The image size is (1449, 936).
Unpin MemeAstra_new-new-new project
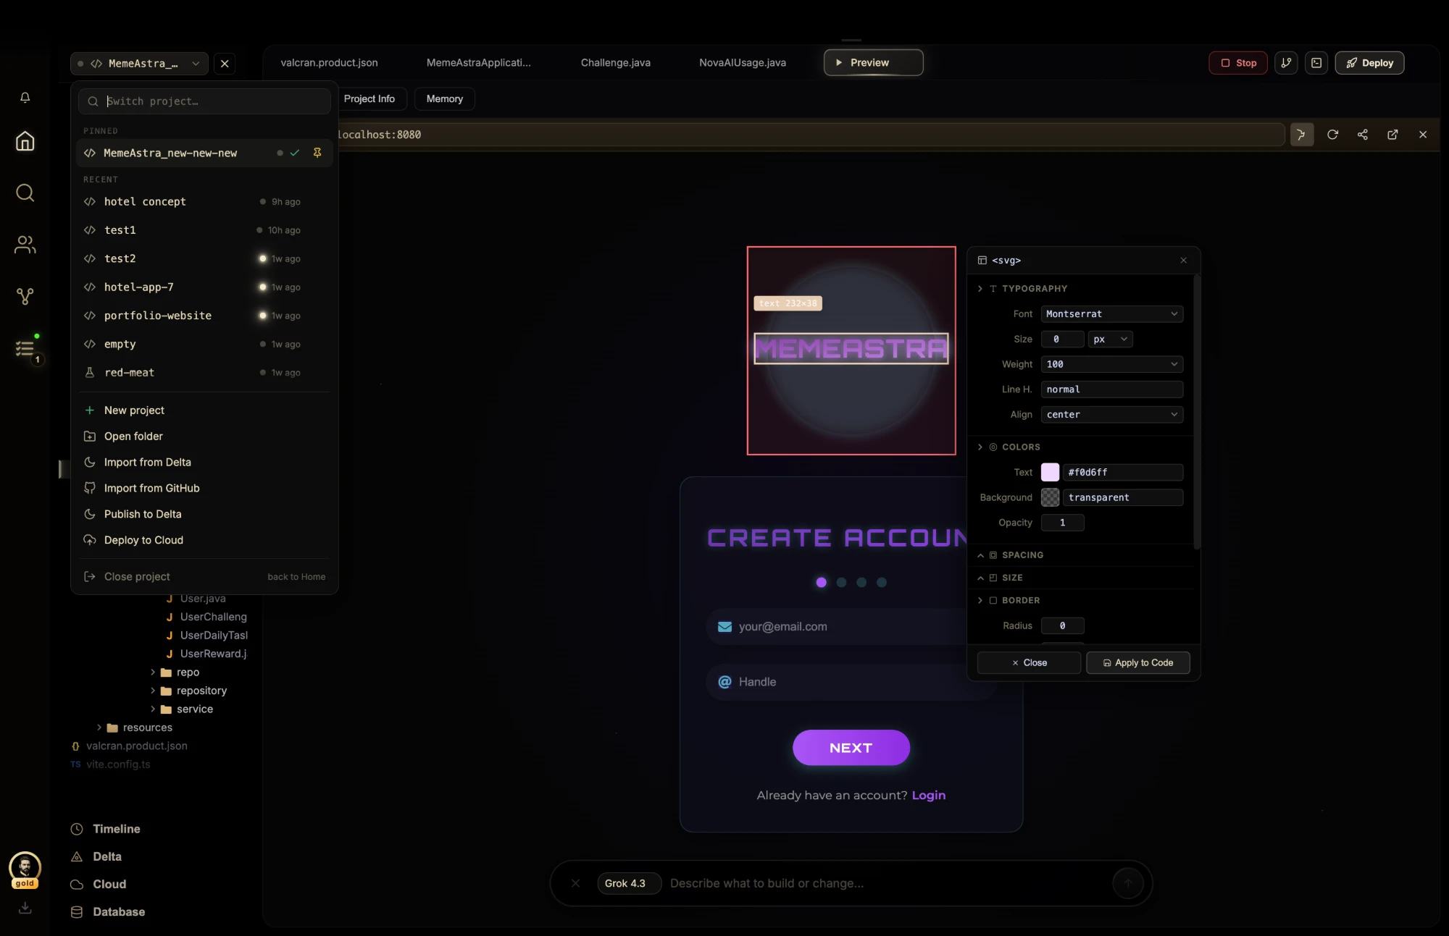317,153
